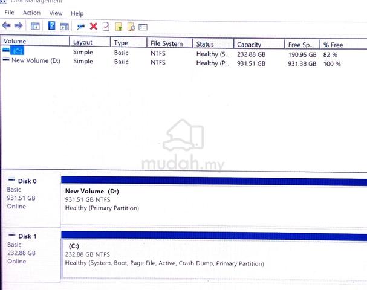Click the Forward arrow toolbar icon
This screenshot has height=290, width=367.
pyautogui.click(x=19, y=25)
